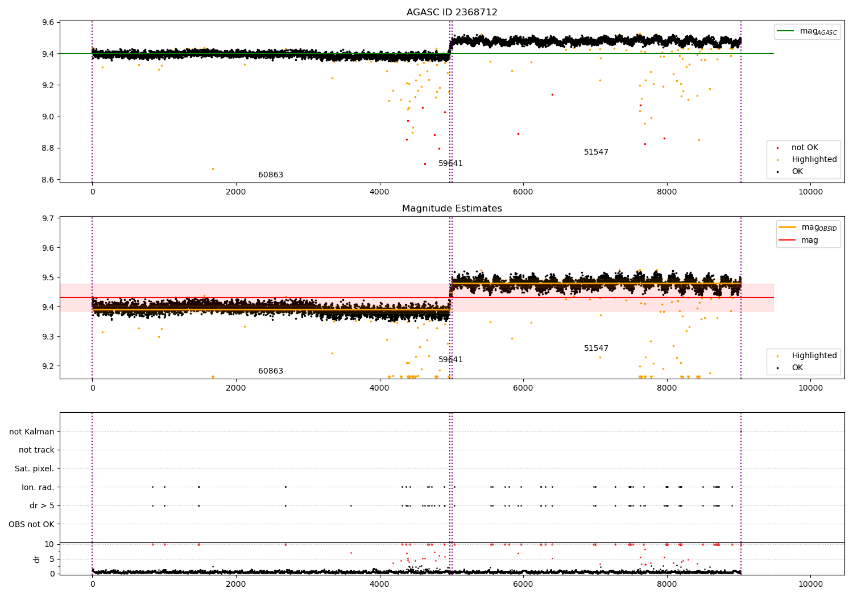853x597 pixels.
Task: Select the mag AGASC legend entry
Action: (807, 31)
